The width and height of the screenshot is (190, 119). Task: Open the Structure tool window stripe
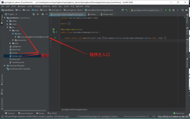coord(2,104)
